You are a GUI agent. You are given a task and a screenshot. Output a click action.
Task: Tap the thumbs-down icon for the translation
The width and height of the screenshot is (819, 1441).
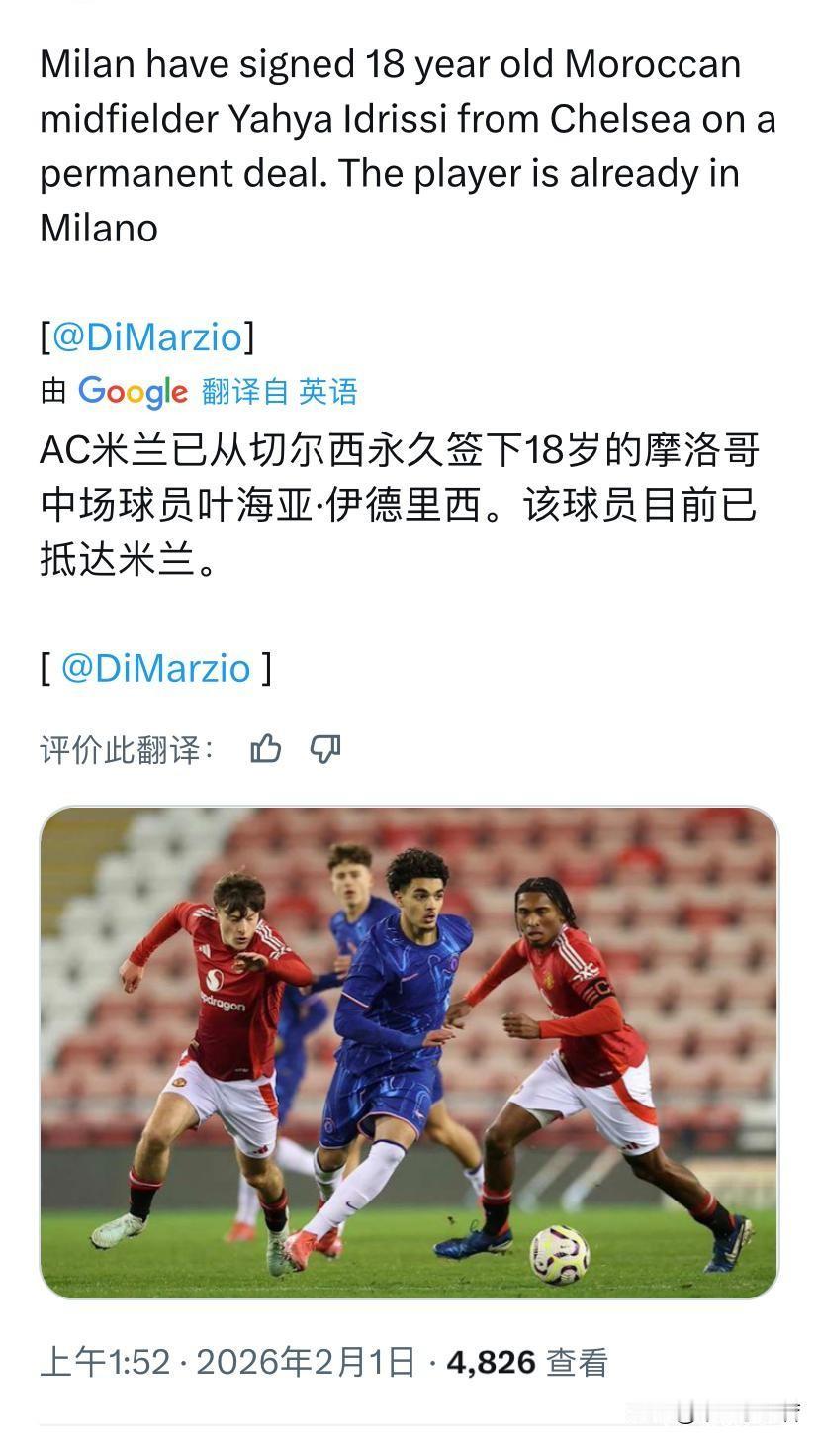[x=325, y=749]
